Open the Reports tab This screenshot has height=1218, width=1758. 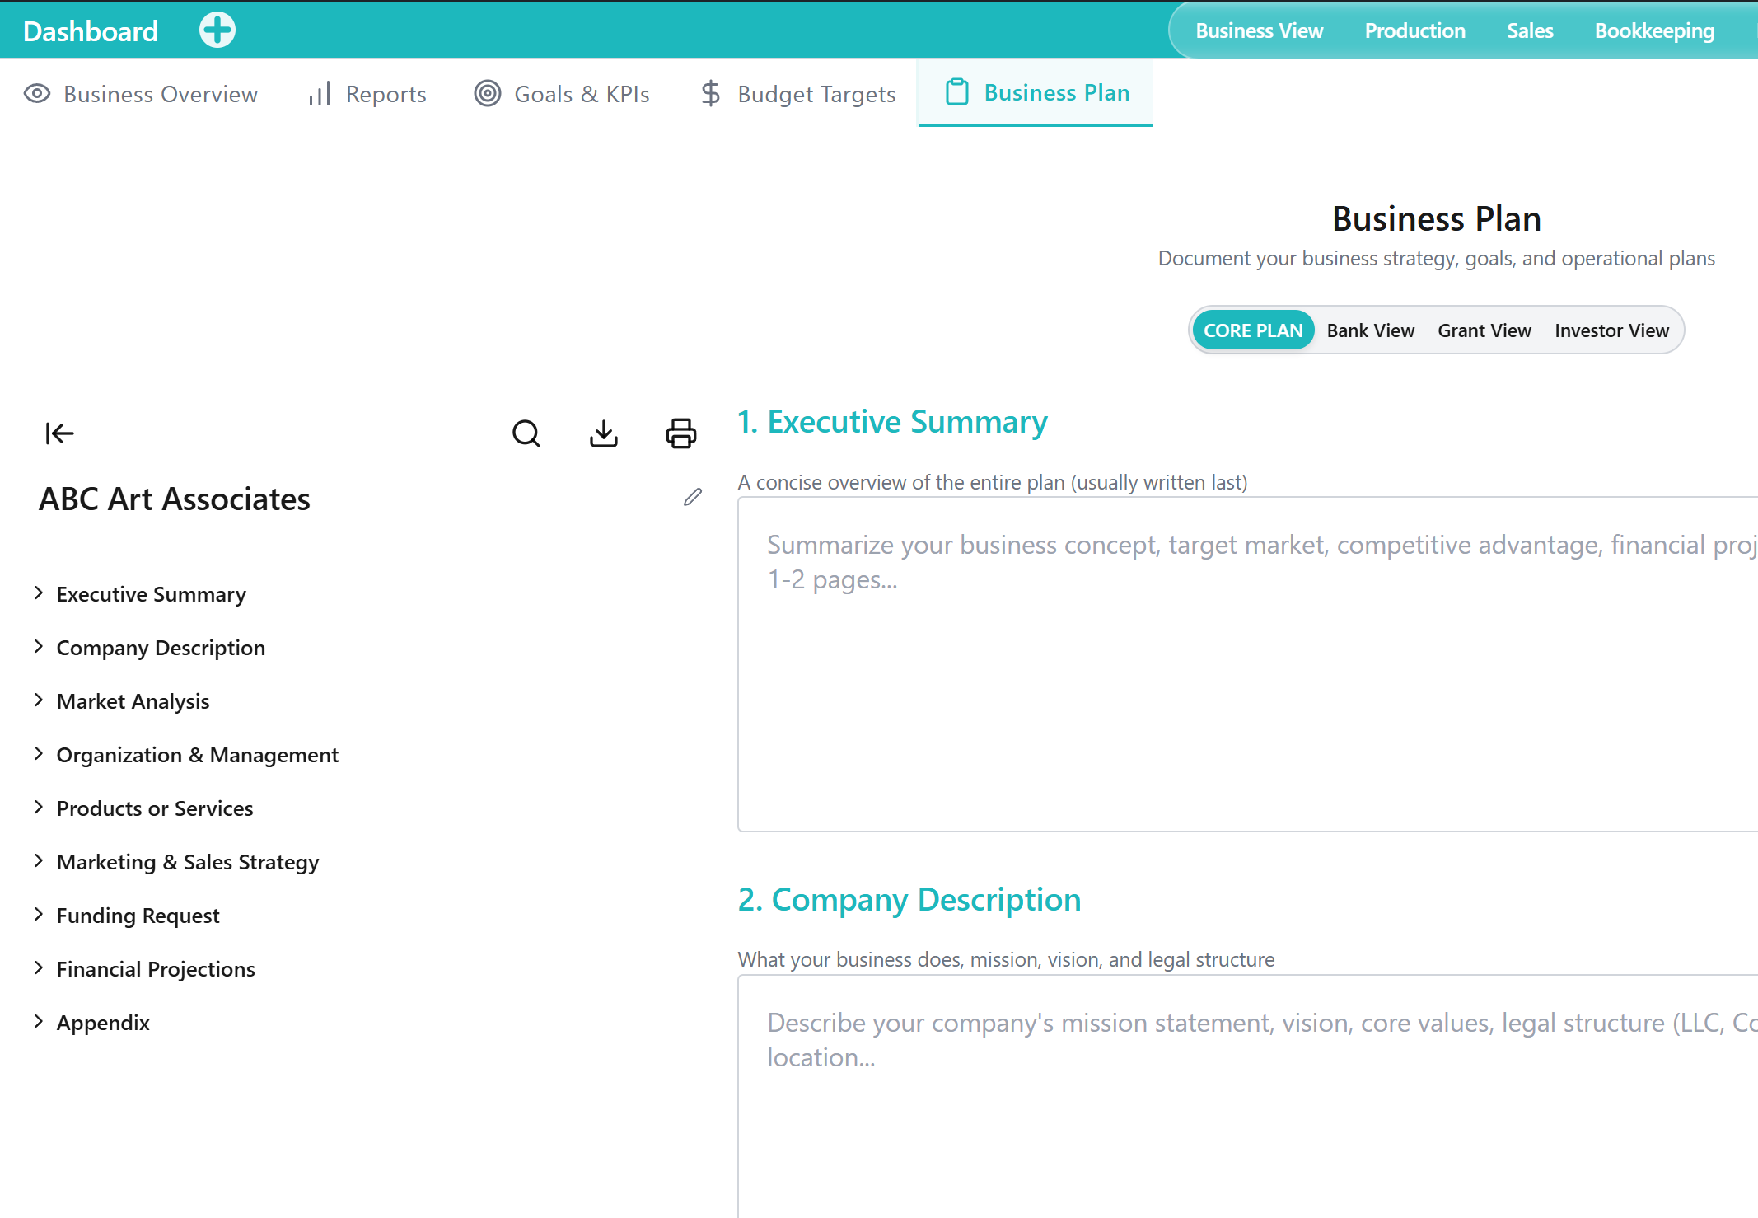(x=367, y=94)
